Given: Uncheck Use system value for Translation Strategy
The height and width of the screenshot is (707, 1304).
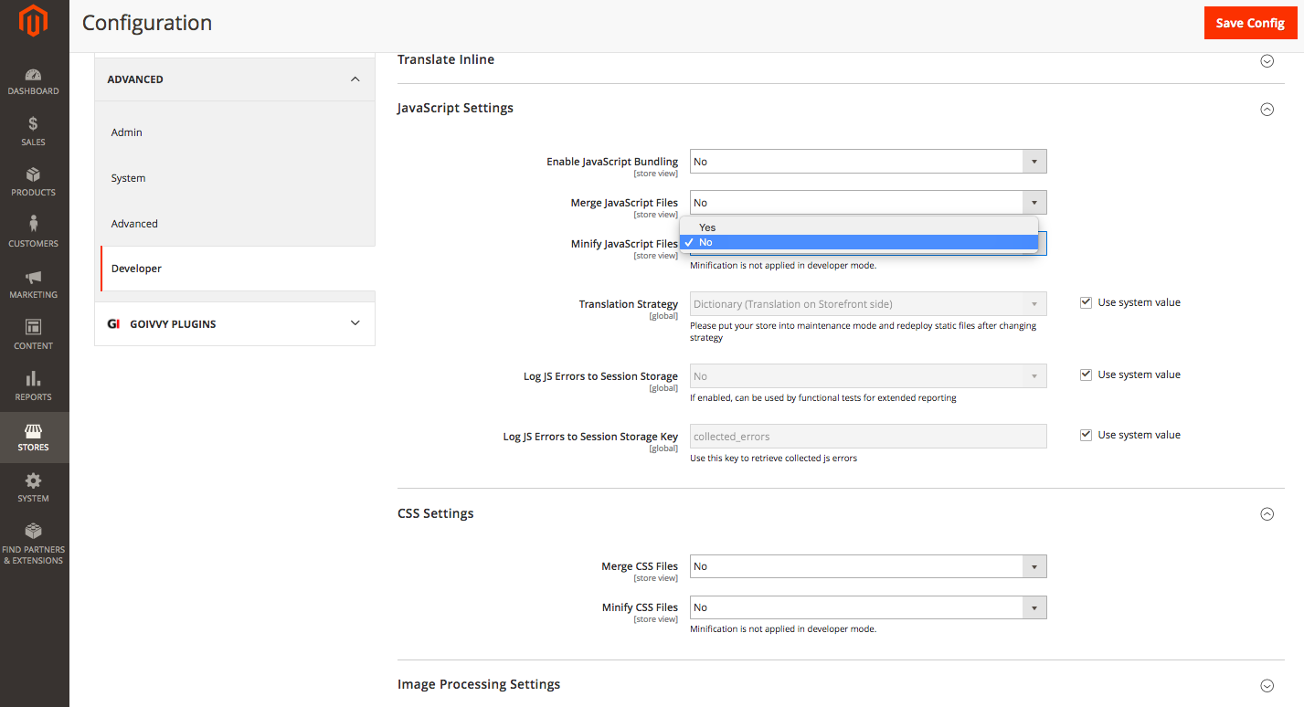Looking at the screenshot, I should (1087, 302).
